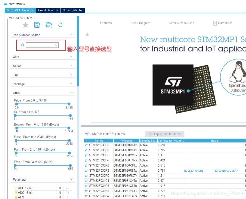
Task: Star the STM32F031C6 row as favorite
Action: tap(86, 186)
